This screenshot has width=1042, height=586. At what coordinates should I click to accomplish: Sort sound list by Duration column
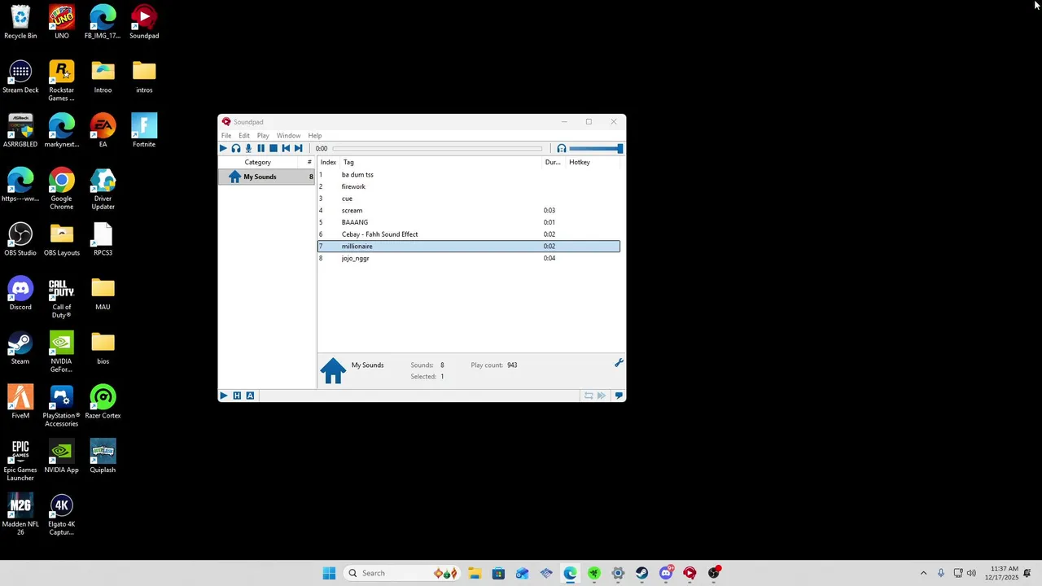[x=553, y=162]
